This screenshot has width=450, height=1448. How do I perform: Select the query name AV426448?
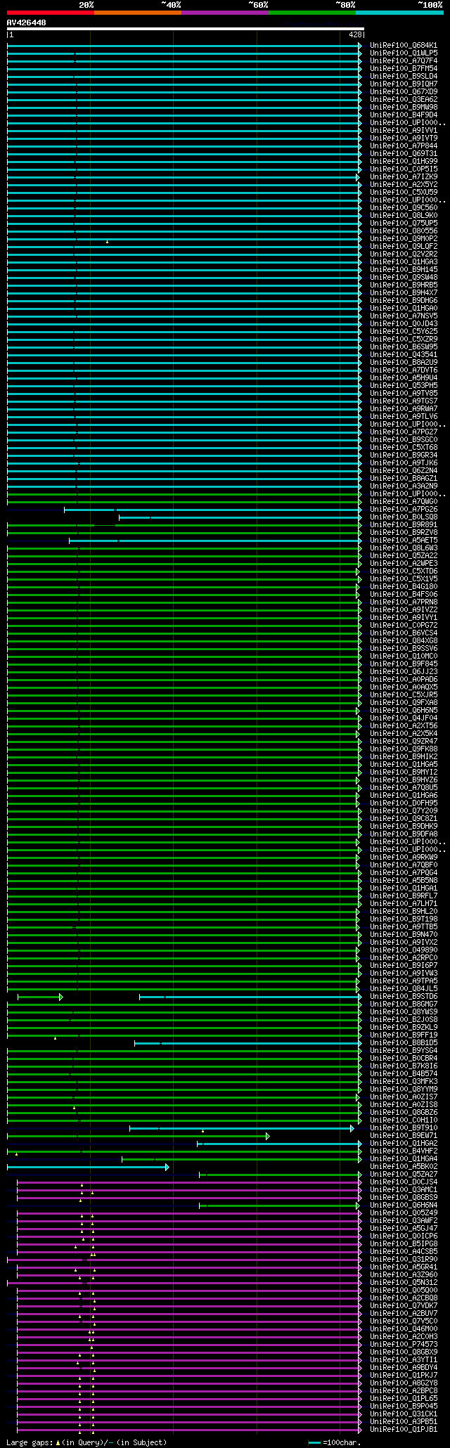pos(27,22)
